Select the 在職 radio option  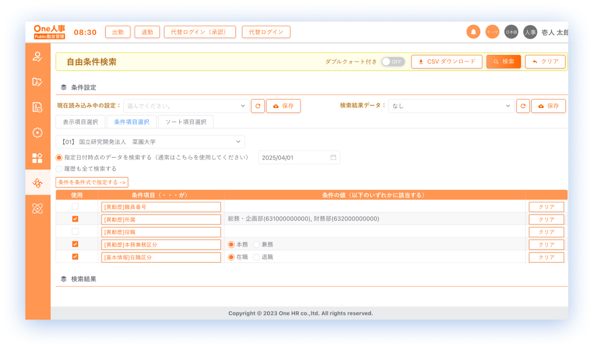pos(231,257)
